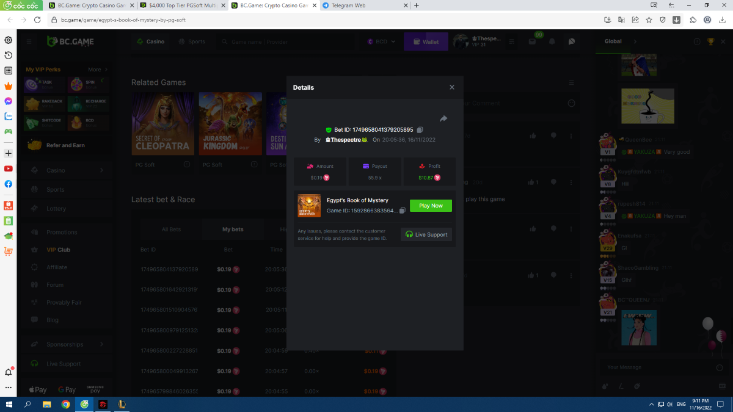Screen dimensions: 733x412
Task: Copy the Bet ID to clipboard
Action: (420, 130)
